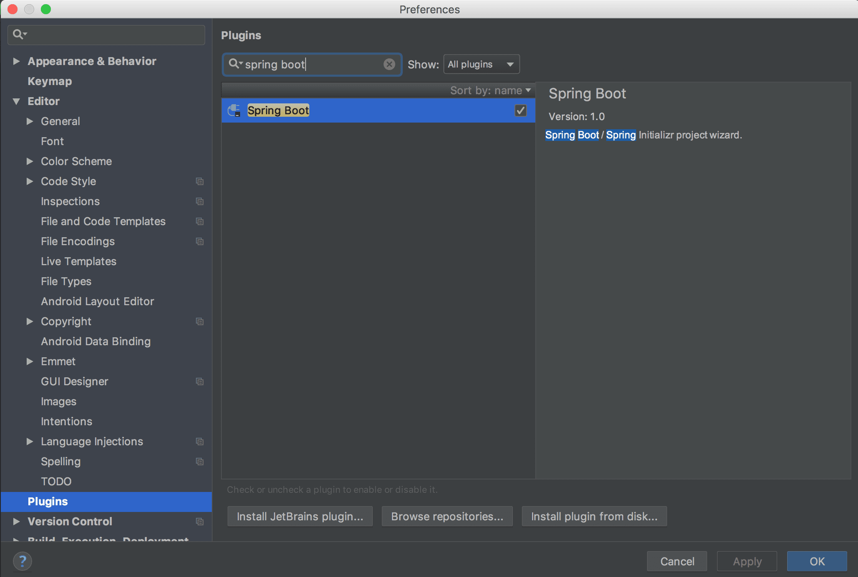Click the Spring Boot plugin icon
The height and width of the screenshot is (577, 858).
[233, 110]
